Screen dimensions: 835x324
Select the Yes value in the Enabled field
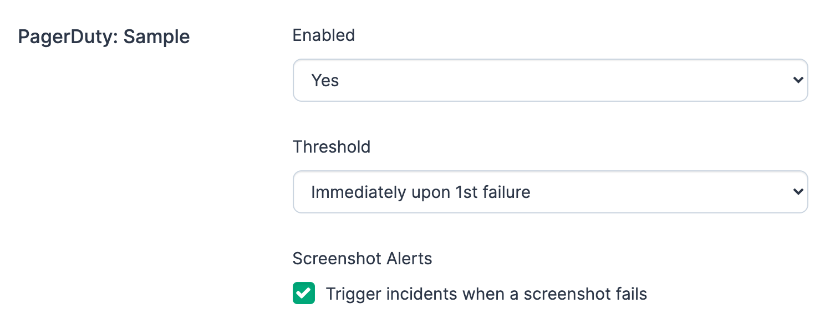pos(325,80)
